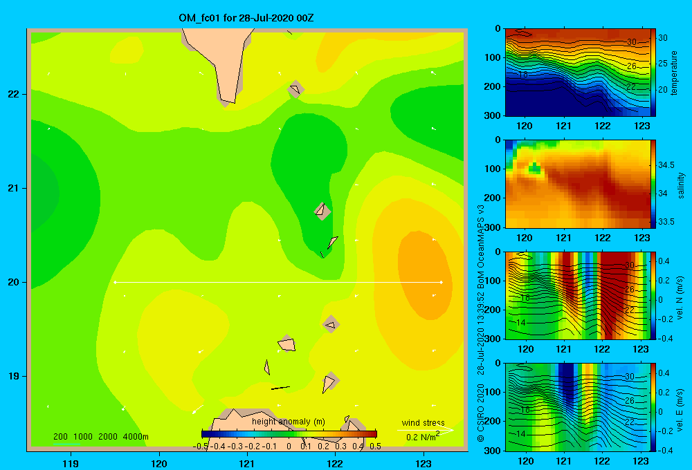Select the '1000' depth legend entry

(x=83, y=437)
